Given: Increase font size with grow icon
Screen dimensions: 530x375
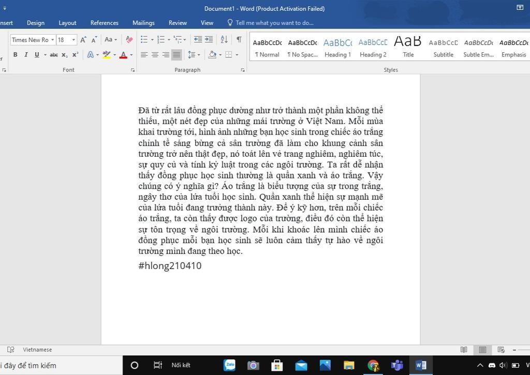Looking at the screenshot, I should click(x=83, y=40).
